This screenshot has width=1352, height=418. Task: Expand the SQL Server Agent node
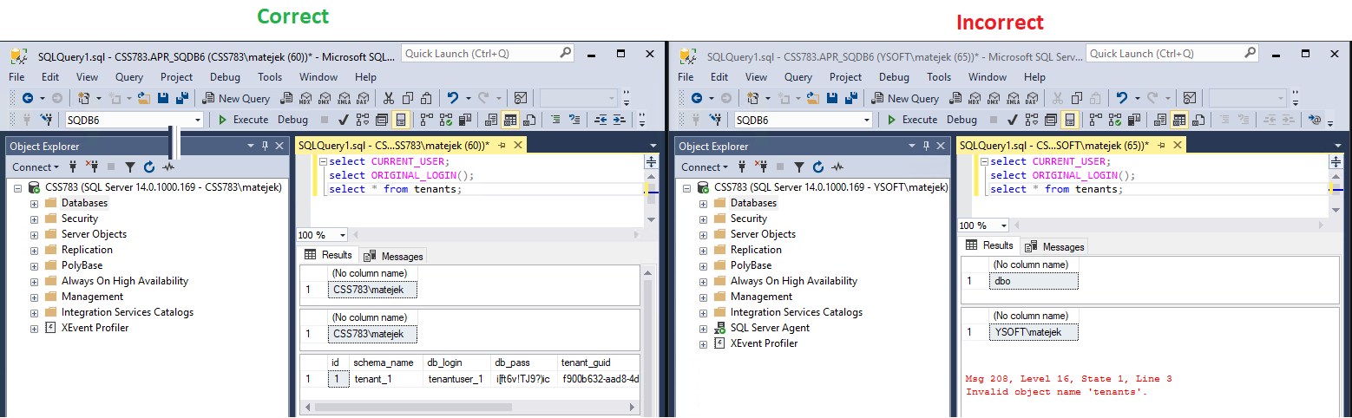click(x=703, y=328)
